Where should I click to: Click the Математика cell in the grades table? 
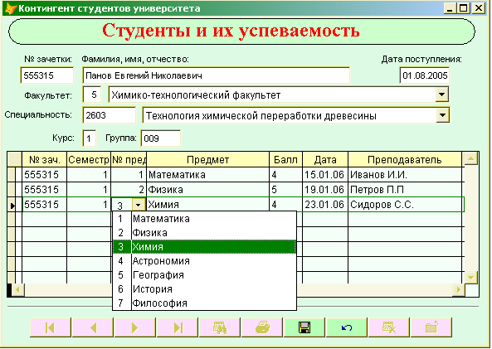tap(207, 175)
